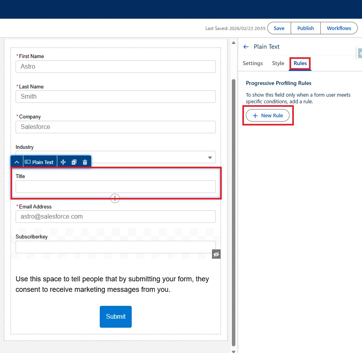The width and height of the screenshot is (362, 353).
Task: Open the Industry dropdown
Action: tap(116, 157)
